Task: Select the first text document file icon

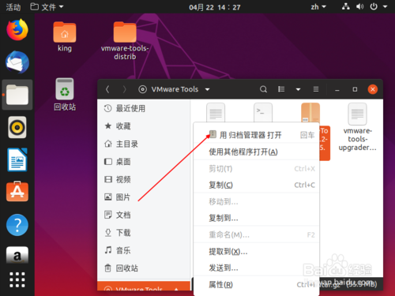Action: [216, 113]
